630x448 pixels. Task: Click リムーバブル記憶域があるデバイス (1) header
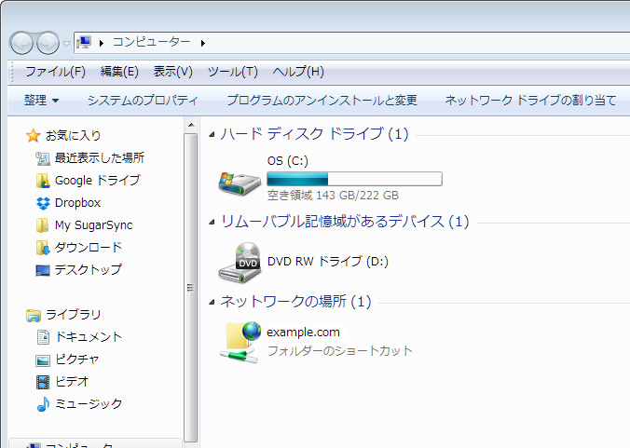coord(345,222)
